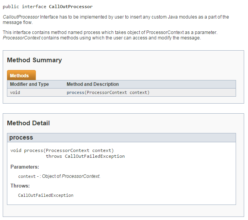Click the Method and Description column header
This screenshot has width=248, height=220.
[x=93, y=84]
